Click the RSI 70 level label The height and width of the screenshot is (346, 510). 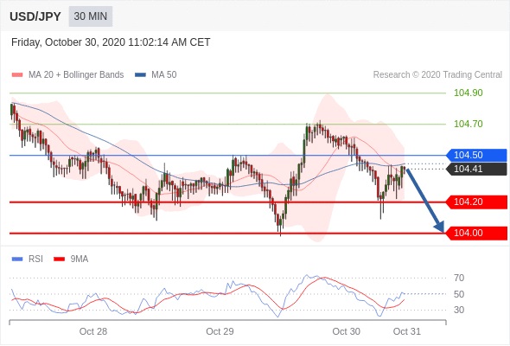459,278
